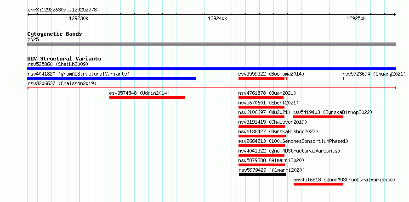The width and height of the screenshot is (409, 202).
Task: Open the esv2664213 (1000GenomesConsortiumPhase1) label
Action: tap(293, 141)
